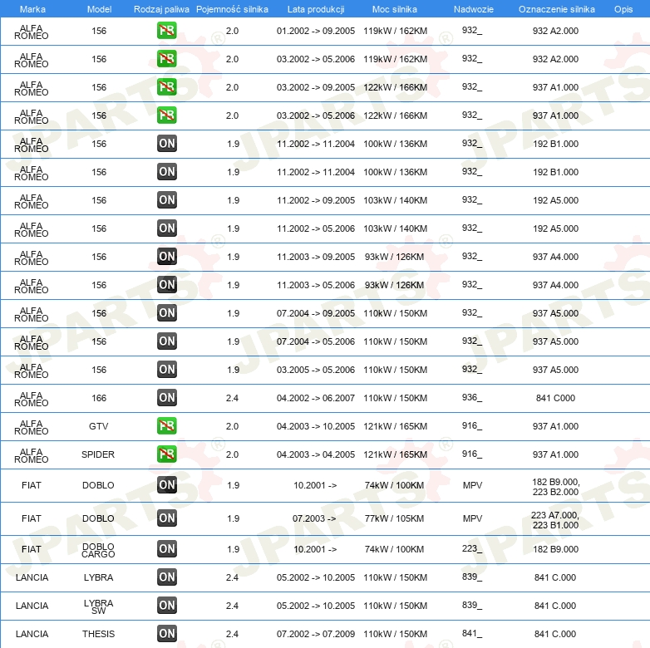Viewport: 650px width, 648px height.
Task: Click the diesel ON icon in the THESIS row
Action: coord(167,634)
